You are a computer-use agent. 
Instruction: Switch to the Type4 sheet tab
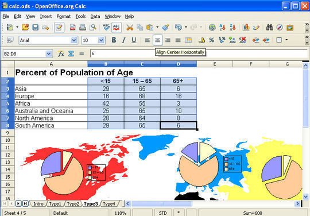pos(109,203)
